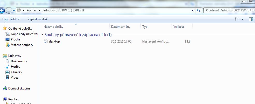Click the Knihovny libraries icon
The image size is (255, 104).
[5, 56]
